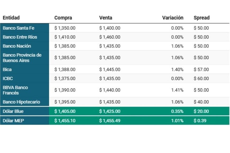Click Banco Entre Ríos $ 1,410.00 compra value
Screen dimensions: 230x153
(x=65, y=37)
